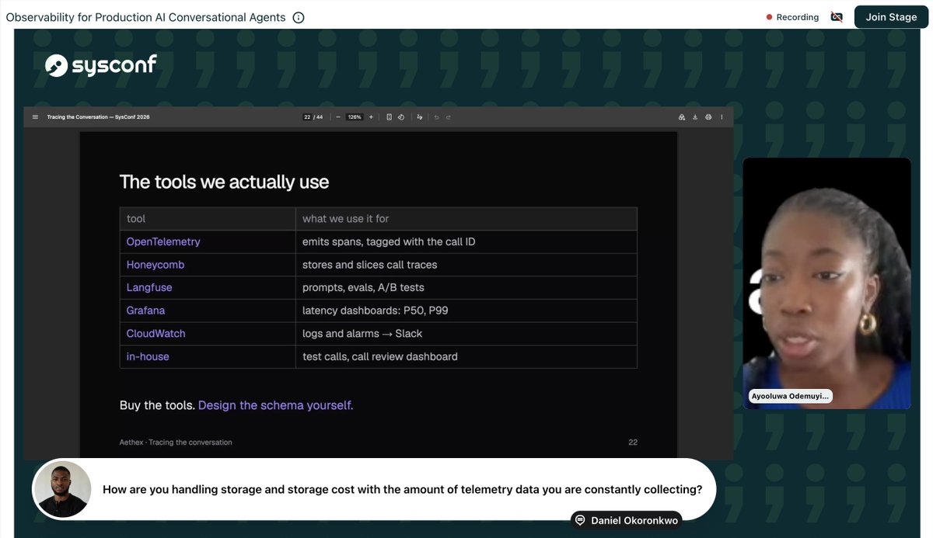Click the in-house table cell
The image size is (933, 538).
208,356
